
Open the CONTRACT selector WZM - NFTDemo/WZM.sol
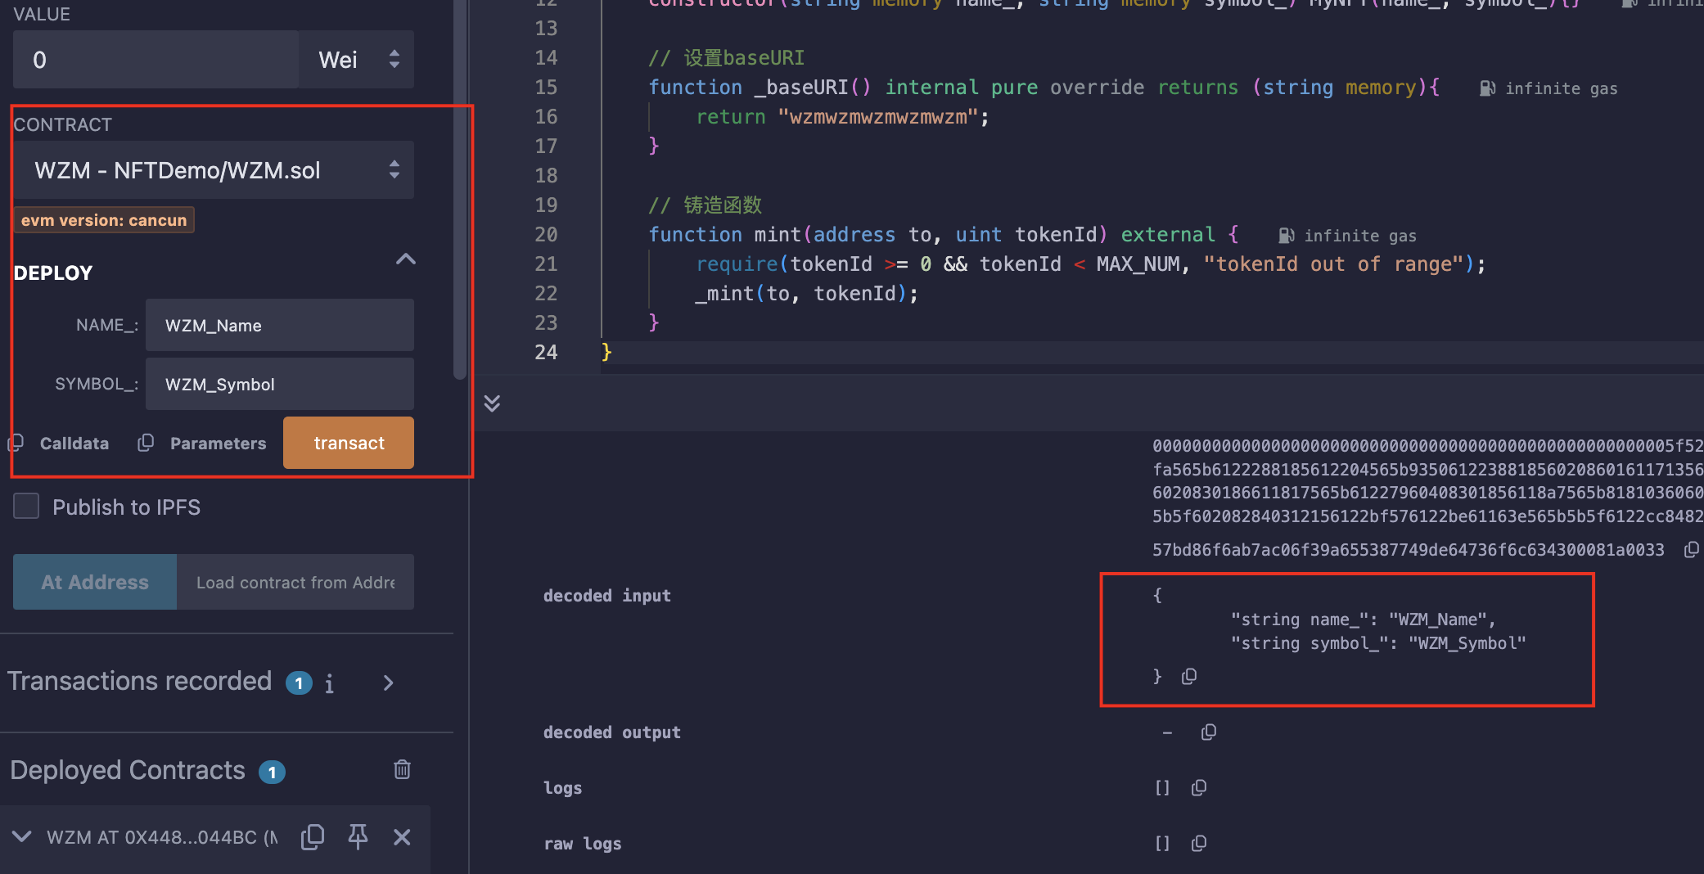coord(214,170)
